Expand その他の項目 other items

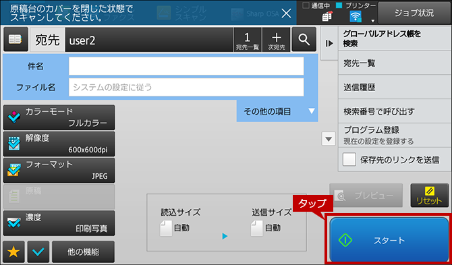[x=277, y=111]
